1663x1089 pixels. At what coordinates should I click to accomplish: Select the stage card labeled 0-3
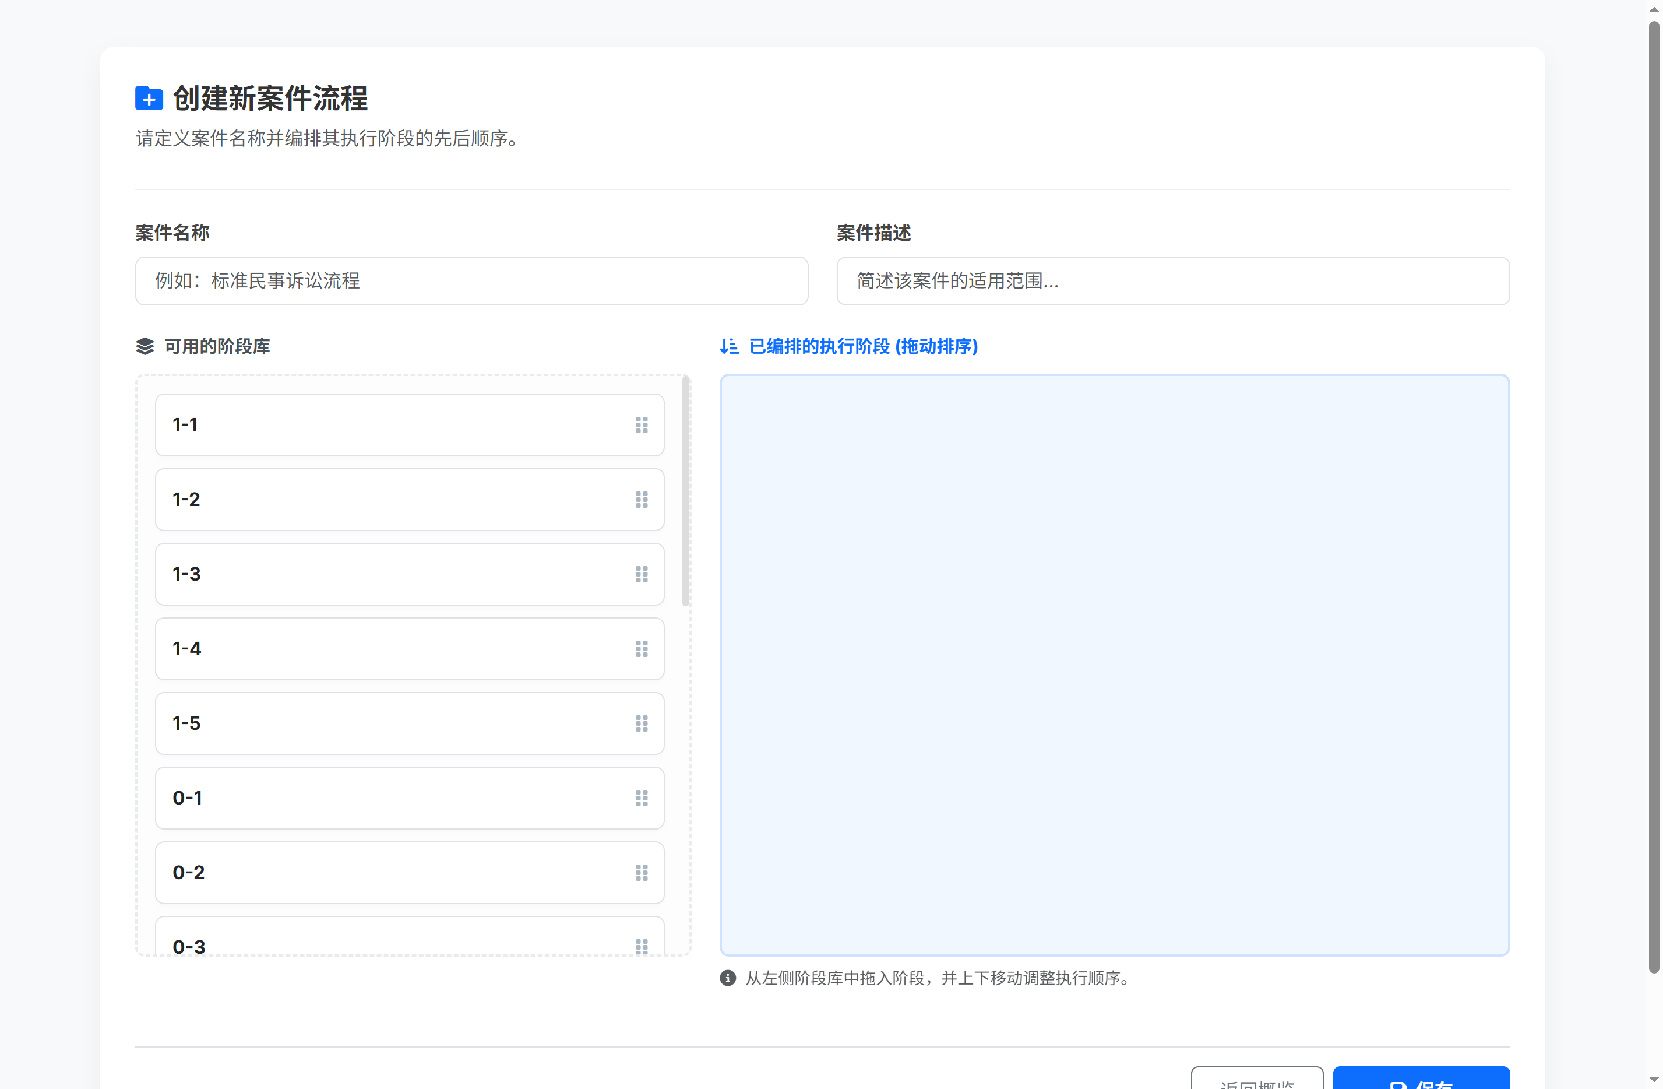pos(410,946)
